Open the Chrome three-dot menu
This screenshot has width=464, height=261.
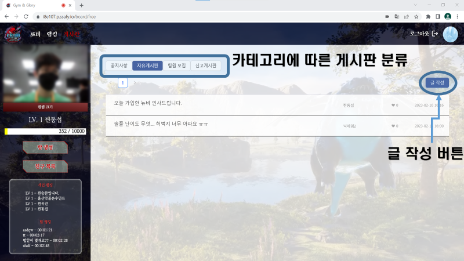point(457,17)
